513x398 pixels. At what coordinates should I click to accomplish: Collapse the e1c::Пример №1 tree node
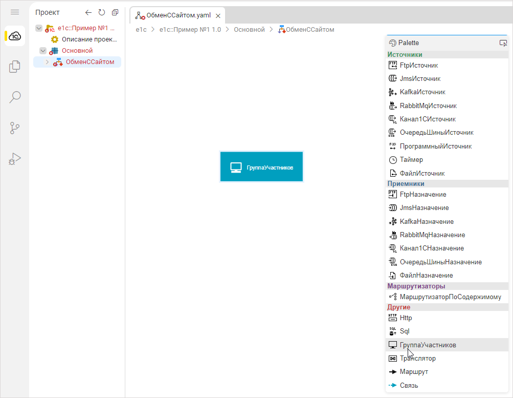point(39,28)
